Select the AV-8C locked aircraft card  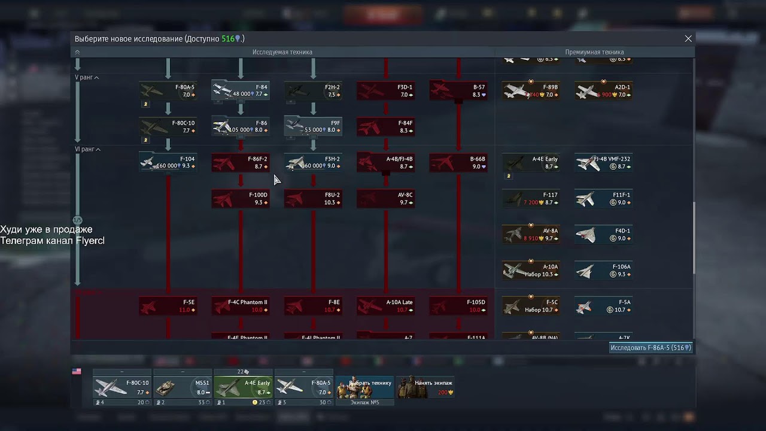pyautogui.click(x=385, y=199)
